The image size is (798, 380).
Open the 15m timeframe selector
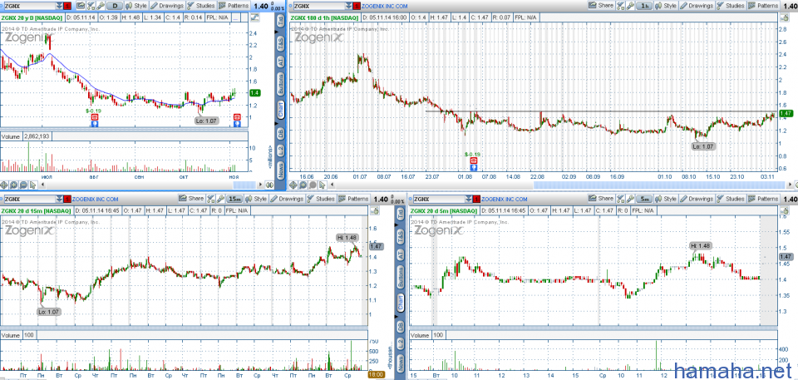pos(234,200)
